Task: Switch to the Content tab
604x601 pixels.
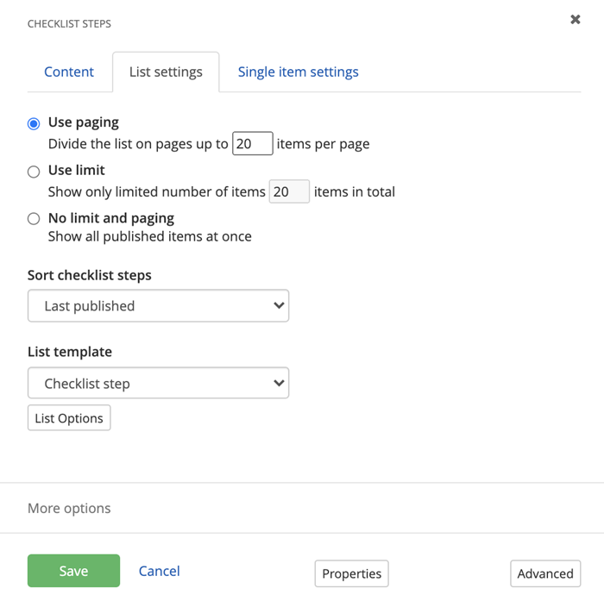Action: [x=69, y=72]
